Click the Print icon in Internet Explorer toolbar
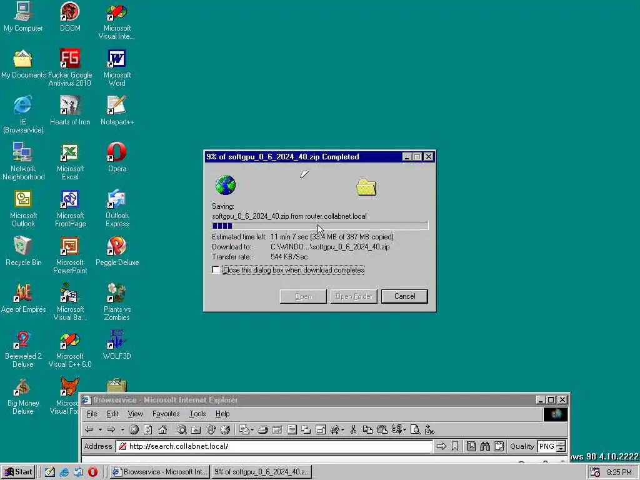Viewport: 640px width, 480px height. click(263, 429)
